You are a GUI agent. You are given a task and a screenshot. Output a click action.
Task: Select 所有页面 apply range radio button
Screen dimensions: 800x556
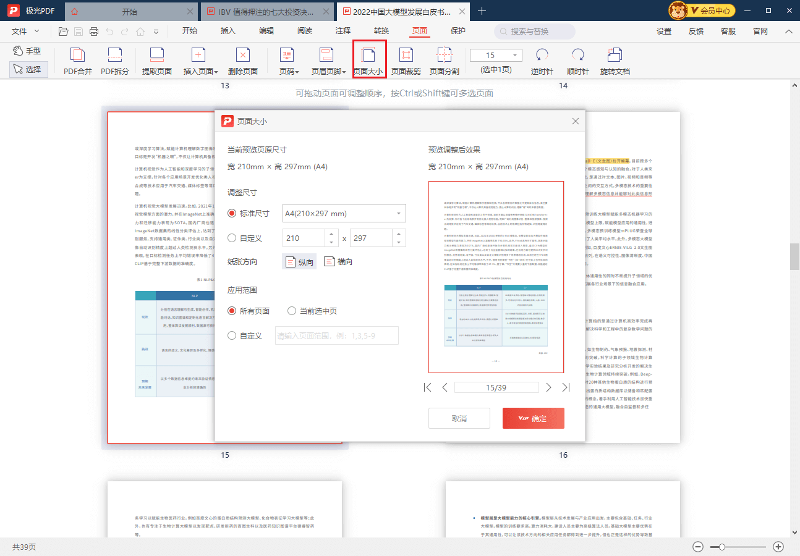point(232,311)
